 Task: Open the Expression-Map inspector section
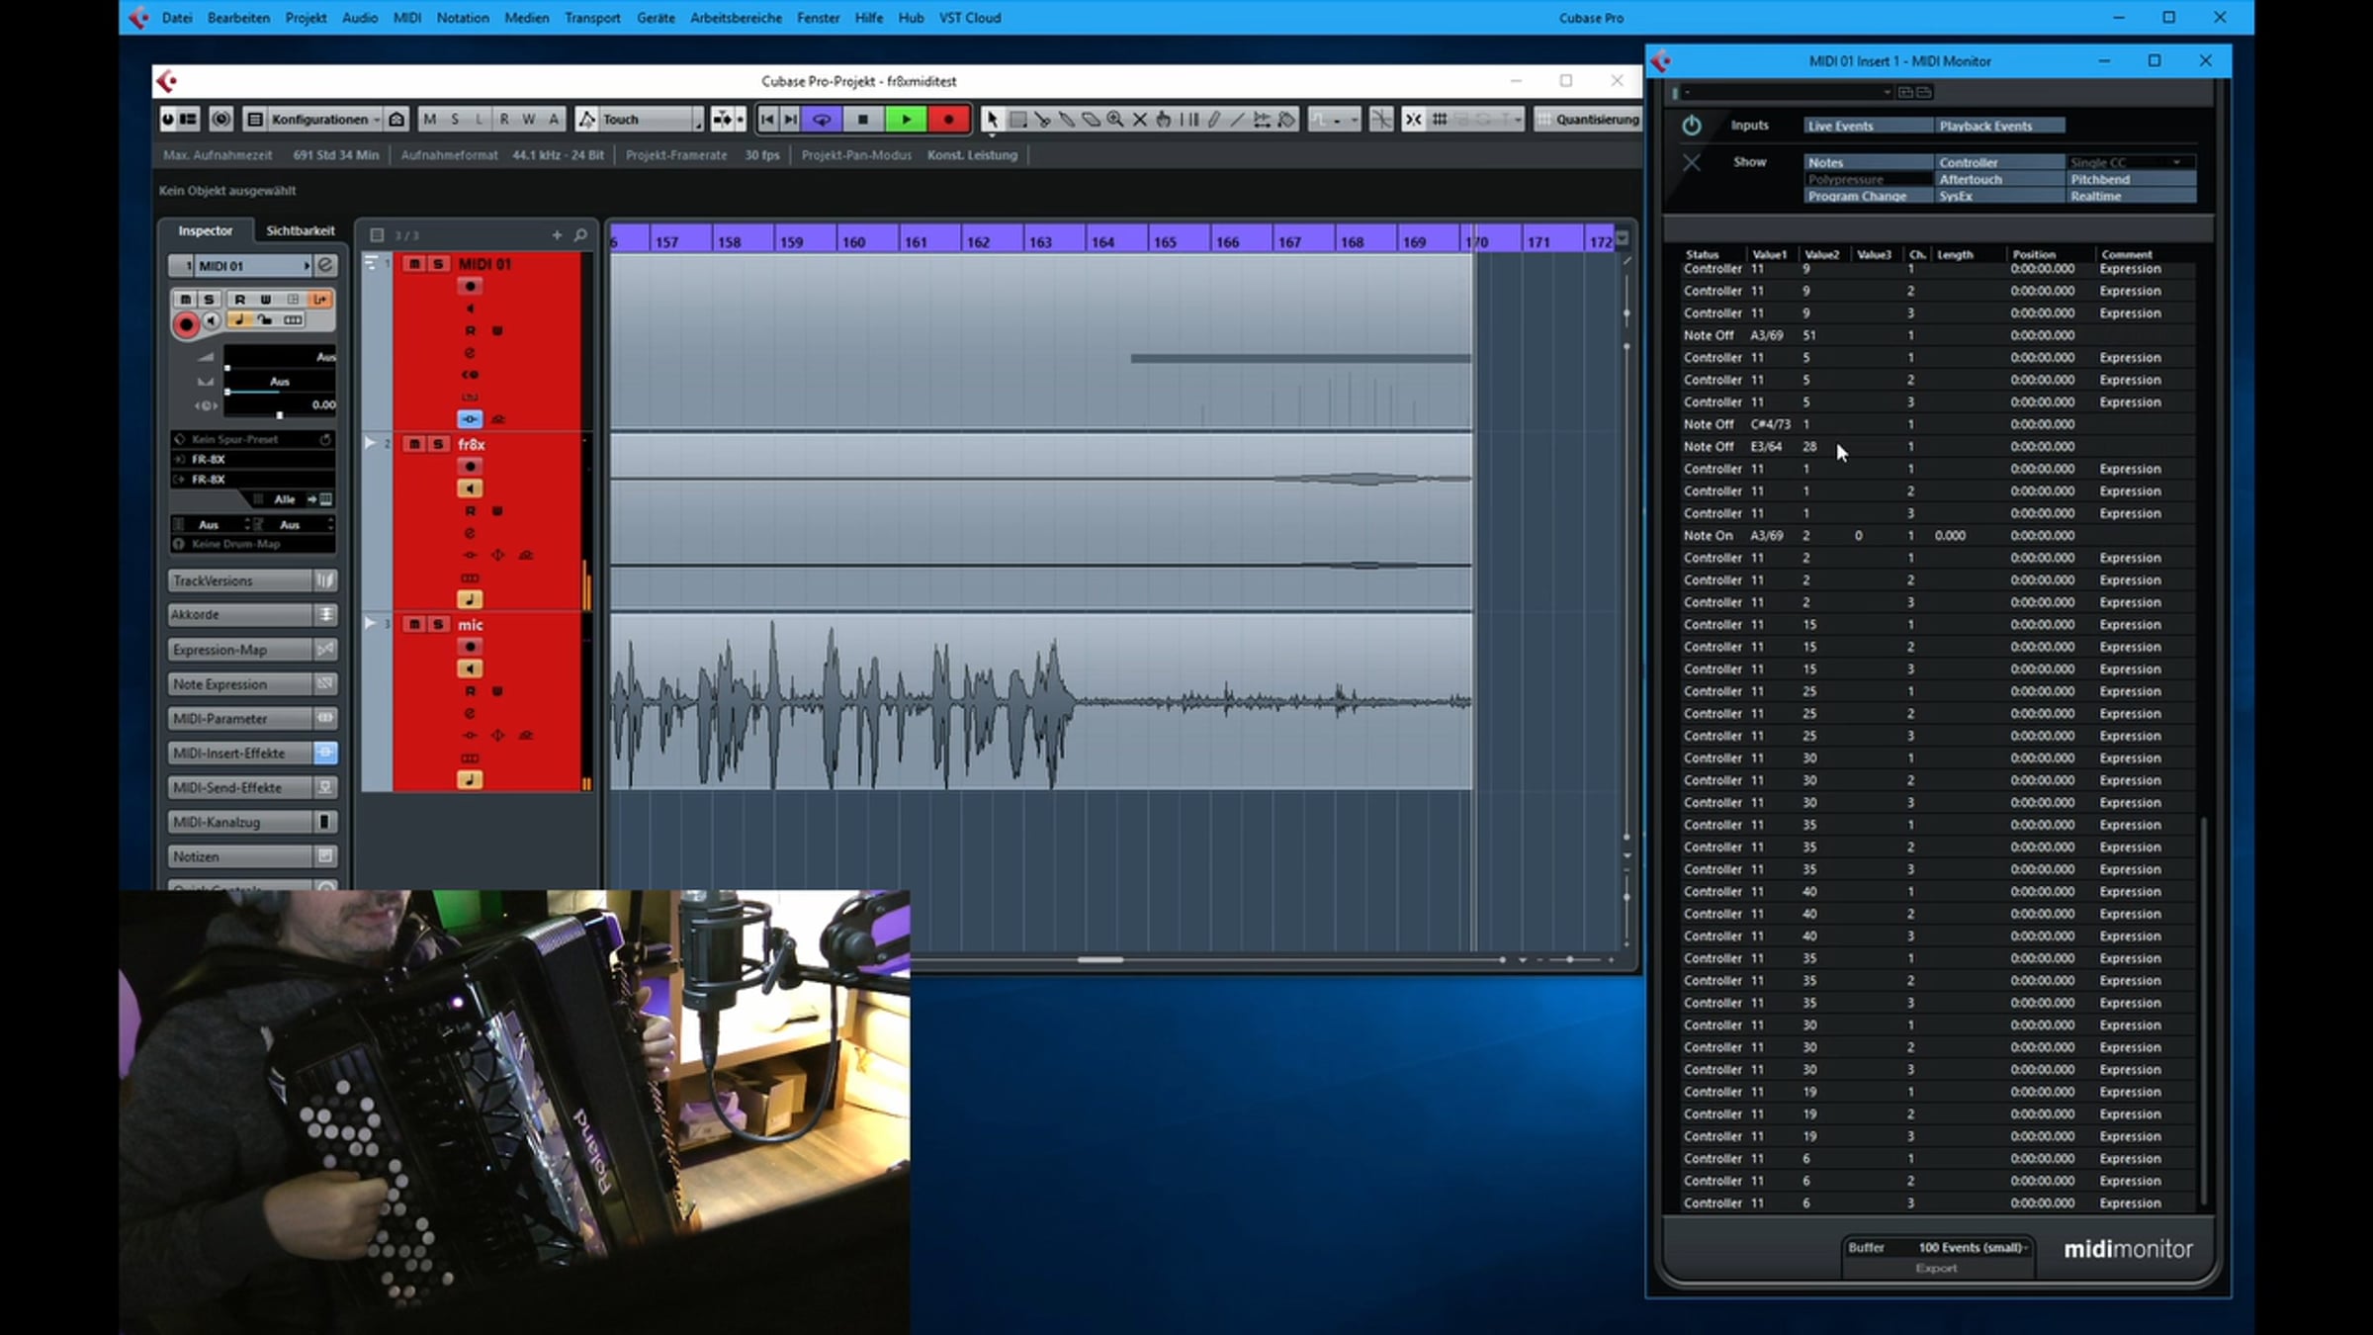pyautogui.click(x=239, y=650)
